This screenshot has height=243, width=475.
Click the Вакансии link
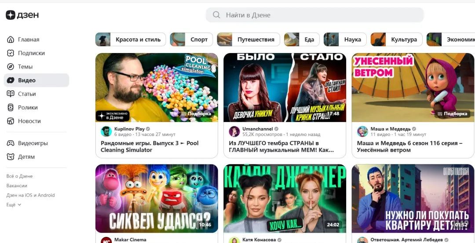17,186
